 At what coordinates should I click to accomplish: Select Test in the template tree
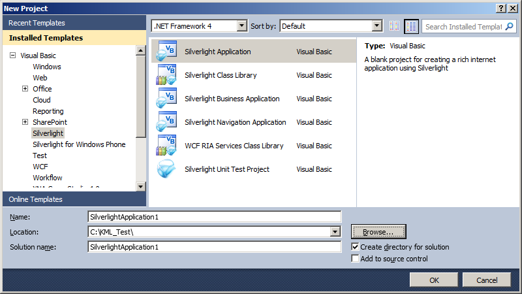click(40, 155)
